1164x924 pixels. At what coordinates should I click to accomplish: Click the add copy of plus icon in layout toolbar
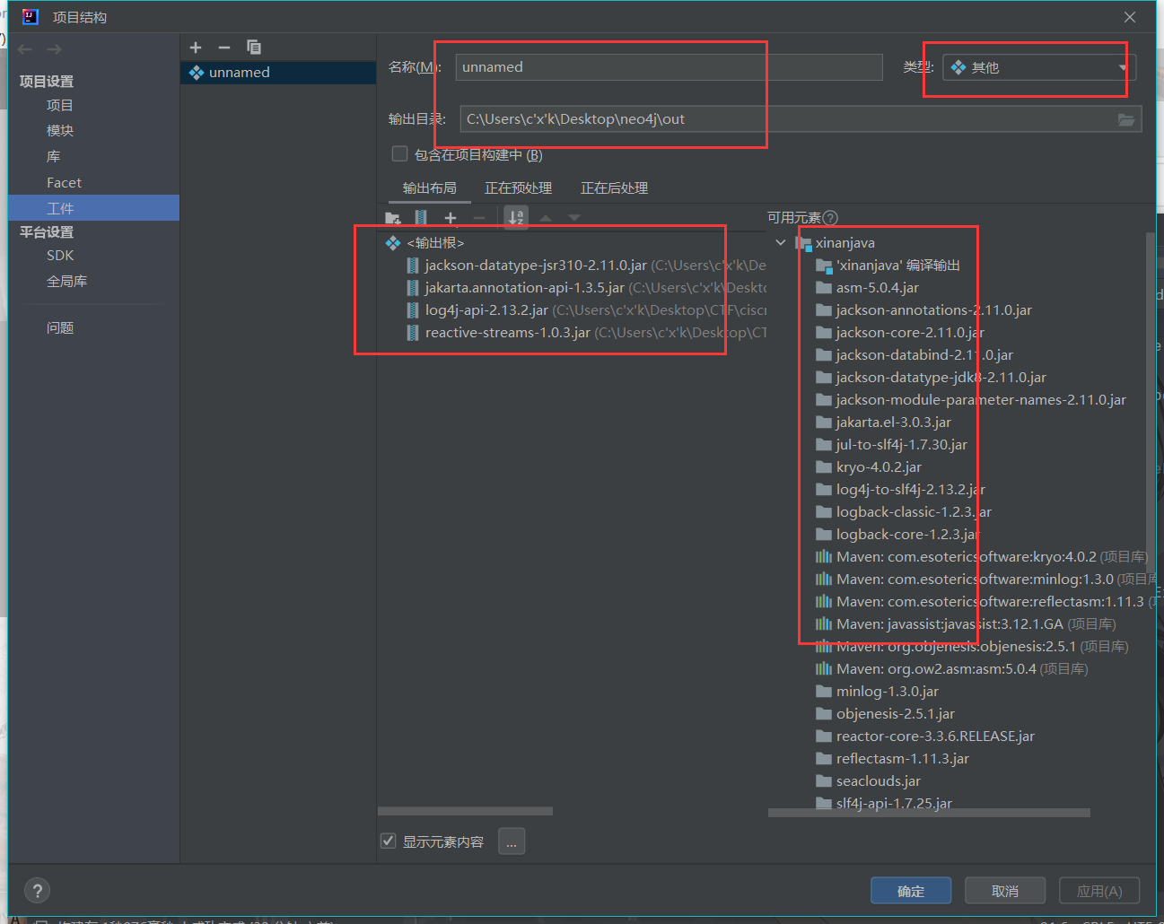[451, 218]
